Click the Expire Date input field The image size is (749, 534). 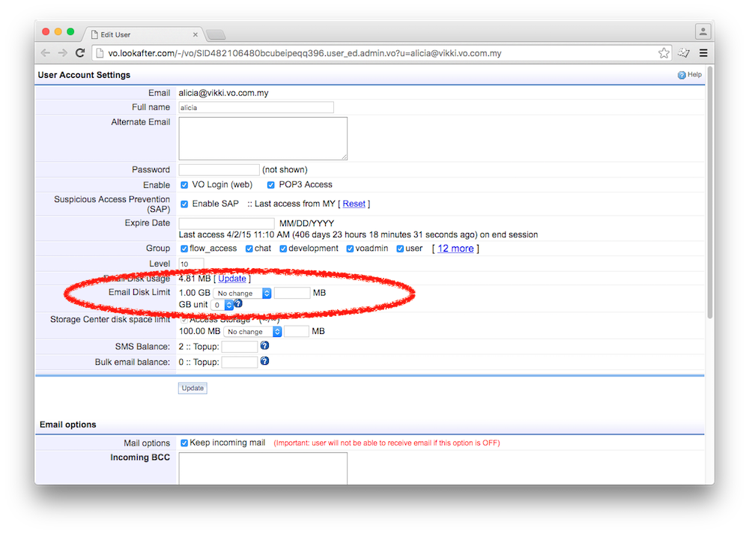[x=226, y=223]
